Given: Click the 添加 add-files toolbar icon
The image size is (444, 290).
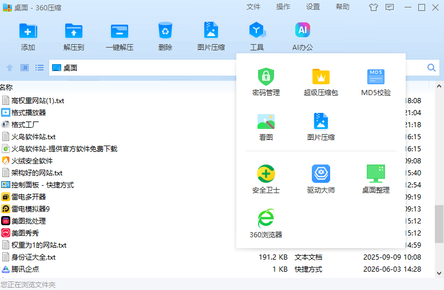Looking at the screenshot, I should click(x=27, y=31).
